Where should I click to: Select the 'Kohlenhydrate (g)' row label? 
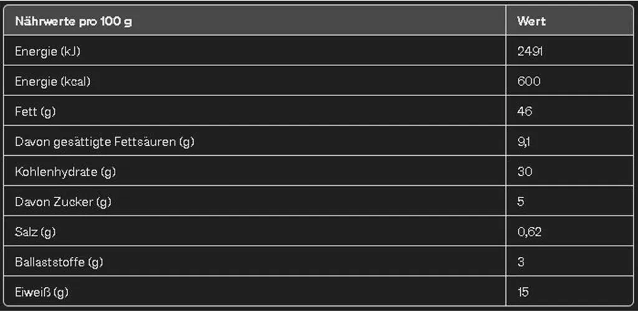tap(65, 172)
